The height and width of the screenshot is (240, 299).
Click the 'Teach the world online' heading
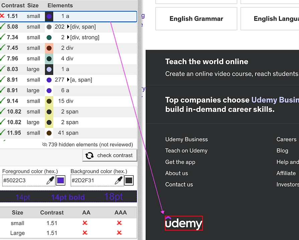coord(207,62)
